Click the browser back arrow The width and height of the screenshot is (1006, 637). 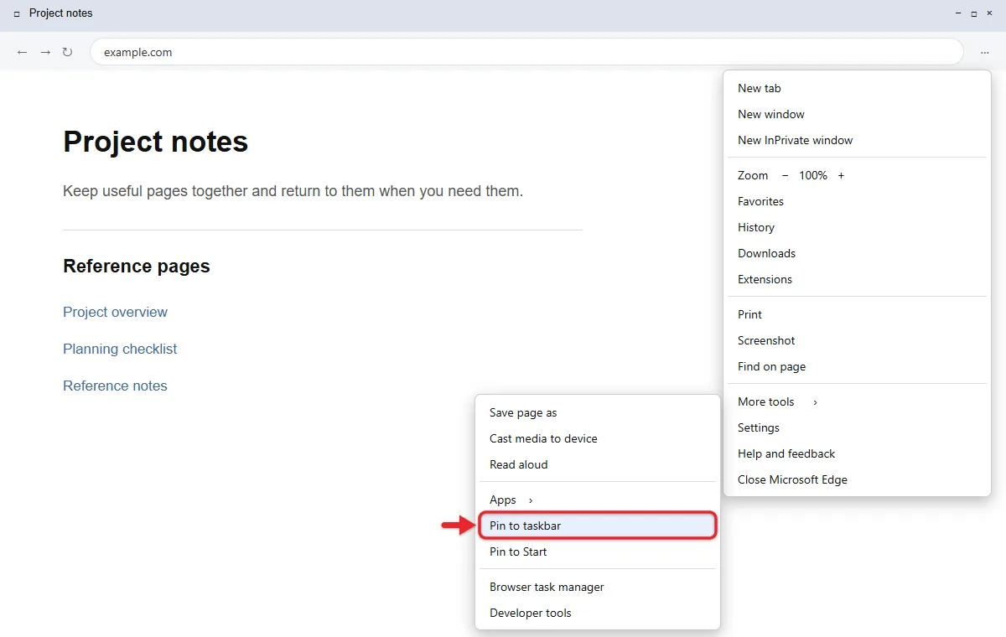click(22, 52)
